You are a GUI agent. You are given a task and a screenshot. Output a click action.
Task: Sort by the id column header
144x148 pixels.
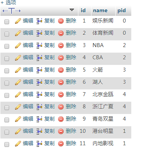[x=83, y=11]
